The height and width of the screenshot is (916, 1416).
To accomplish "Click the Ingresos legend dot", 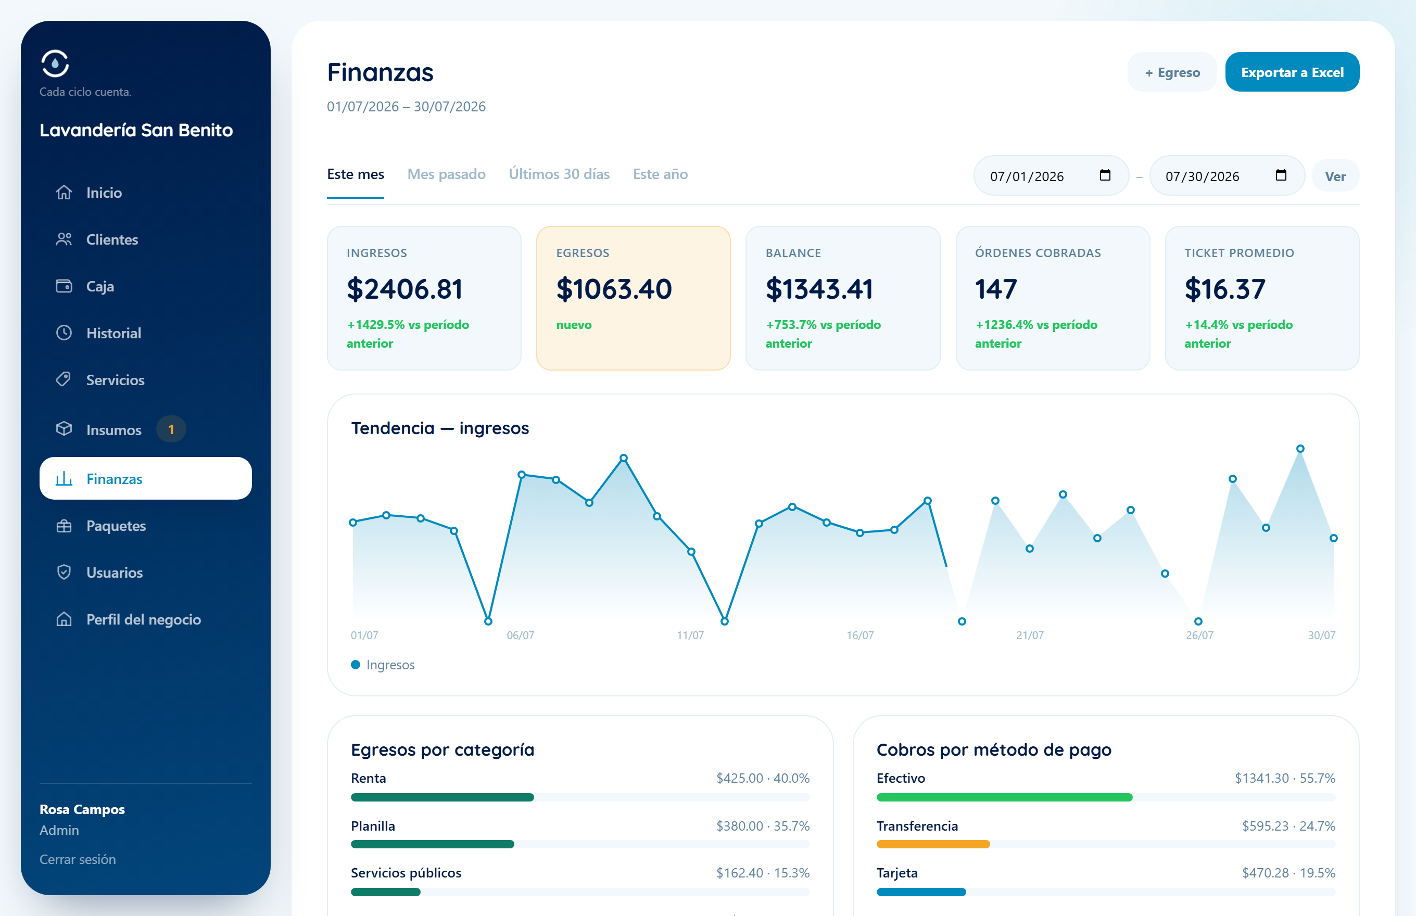I will tap(355, 665).
